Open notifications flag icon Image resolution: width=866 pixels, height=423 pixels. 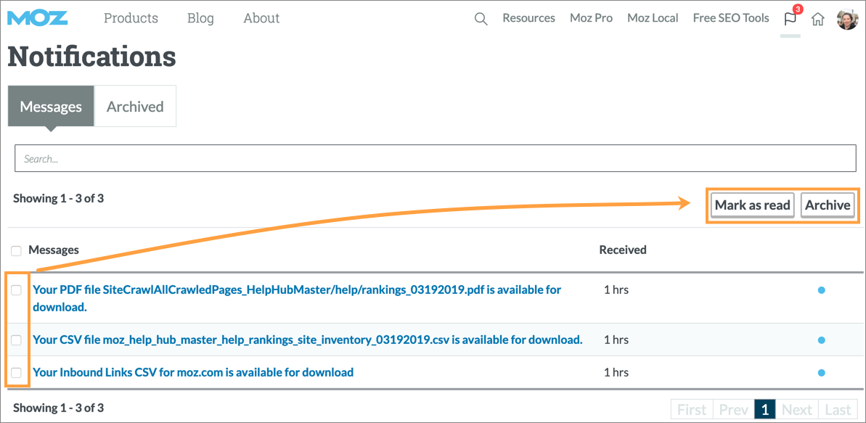click(x=790, y=19)
